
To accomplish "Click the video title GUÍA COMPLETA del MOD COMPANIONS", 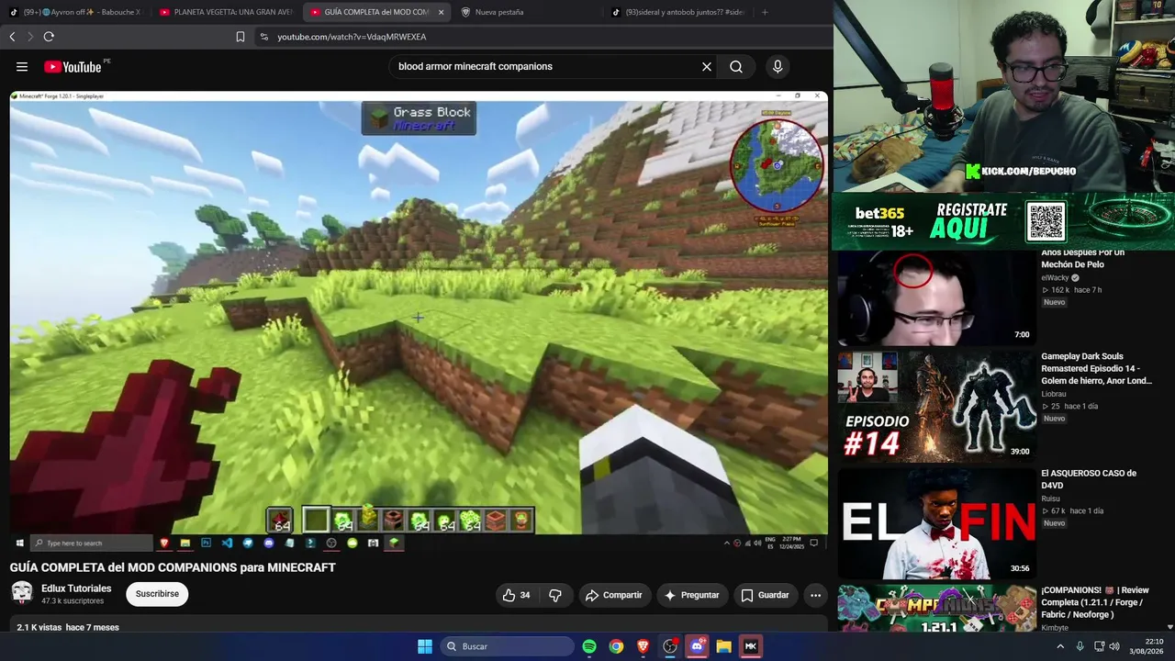I will click(173, 567).
